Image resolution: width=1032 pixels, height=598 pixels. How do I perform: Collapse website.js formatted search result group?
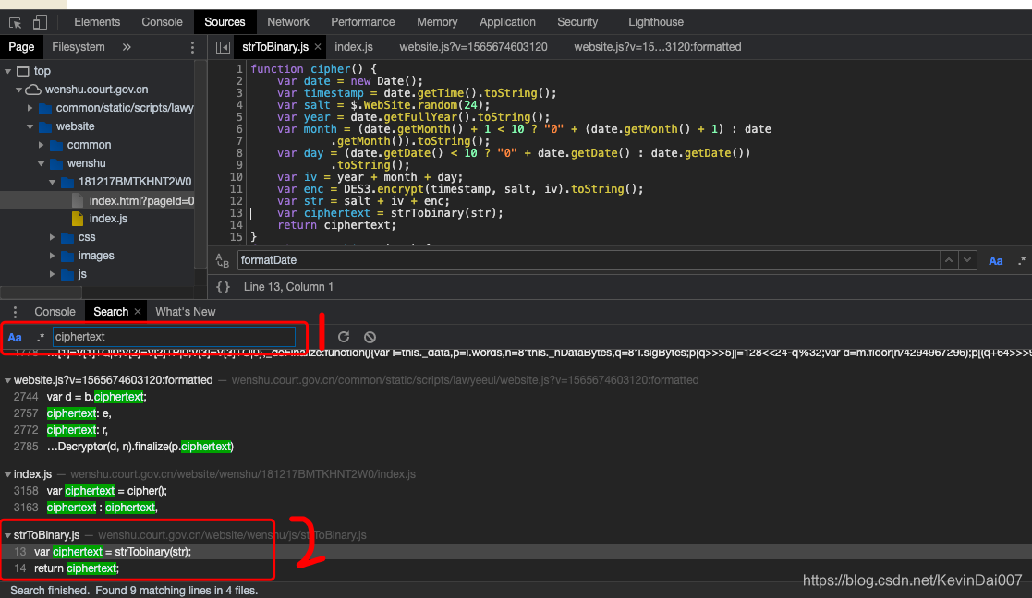(x=7, y=380)
